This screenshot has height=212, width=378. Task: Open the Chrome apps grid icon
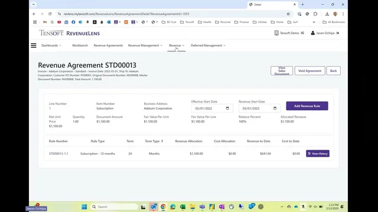35,22
